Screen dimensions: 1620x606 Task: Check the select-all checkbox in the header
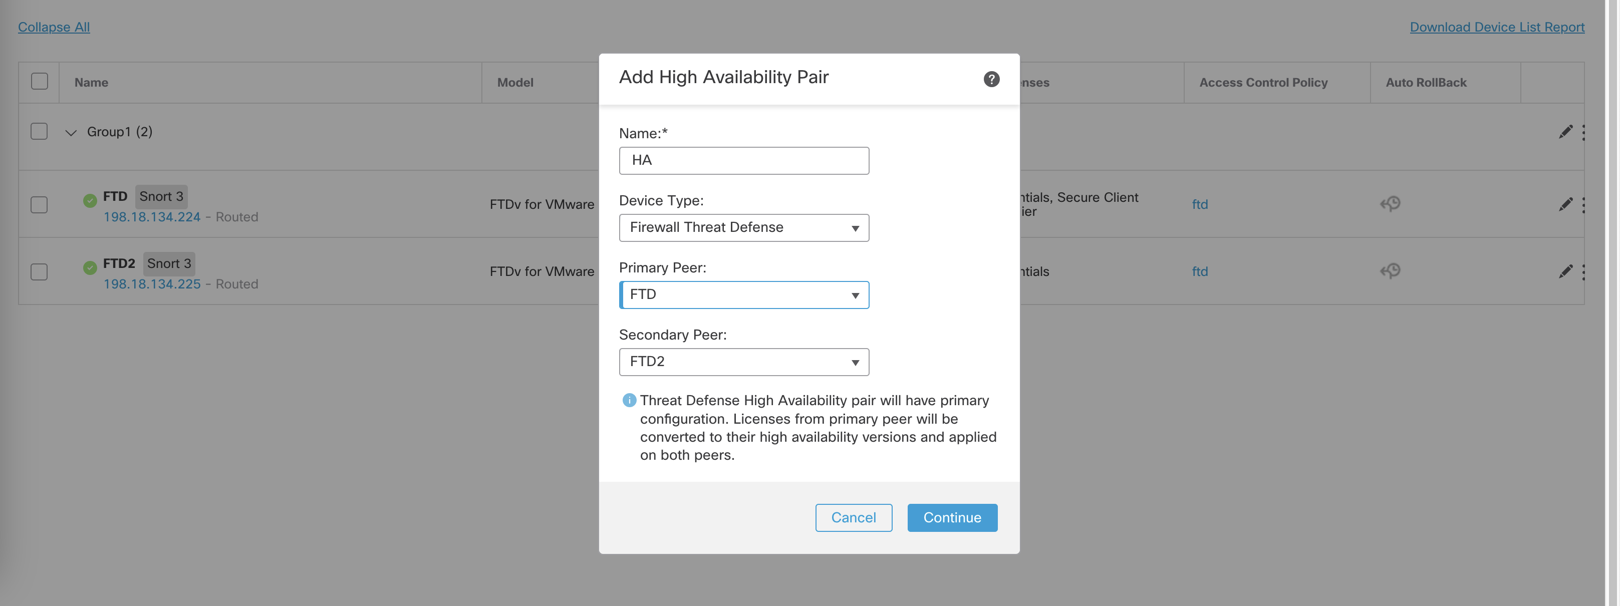point(40,82)
